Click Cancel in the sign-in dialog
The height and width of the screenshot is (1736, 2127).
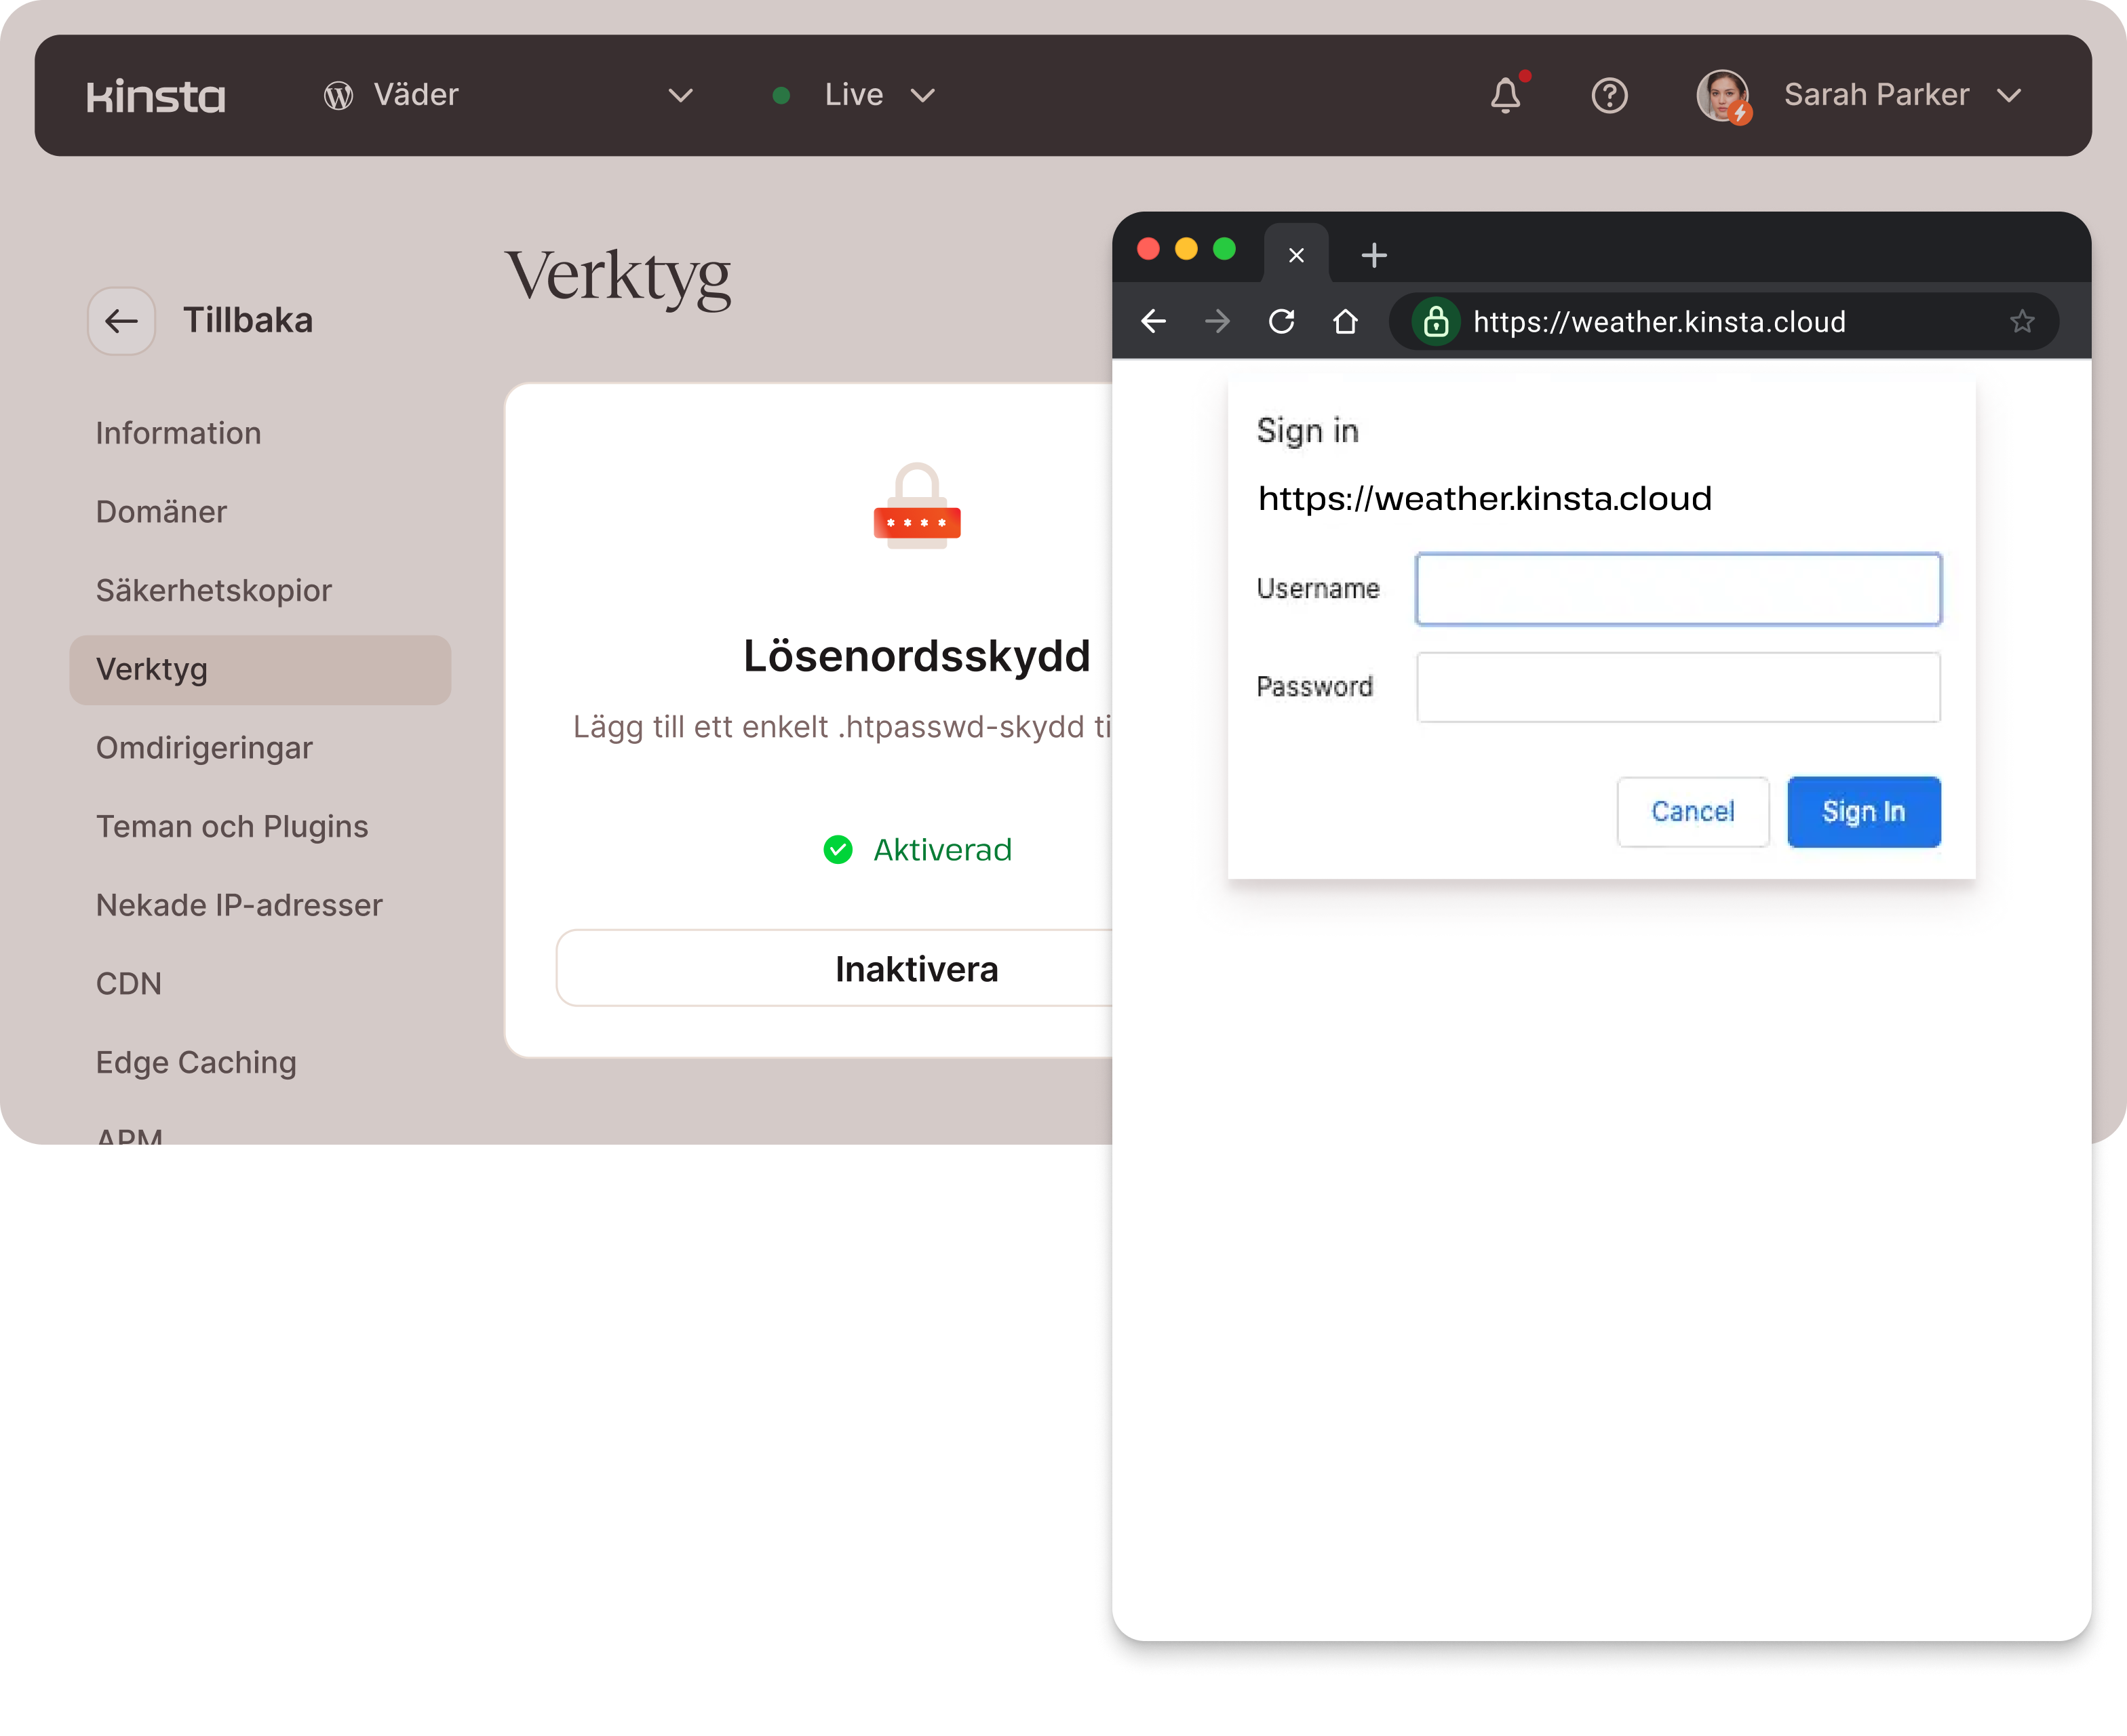(x=1692, y=812)
